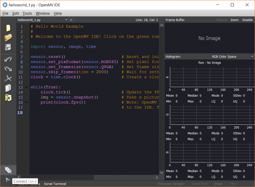255x187 pixels.
Task: Click the R channel histogram graph
Action: tap(212, 77)
